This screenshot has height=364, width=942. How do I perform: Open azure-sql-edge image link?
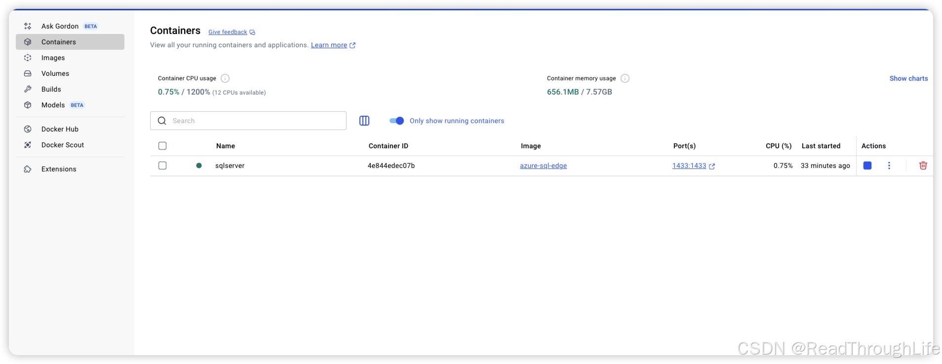543,165
